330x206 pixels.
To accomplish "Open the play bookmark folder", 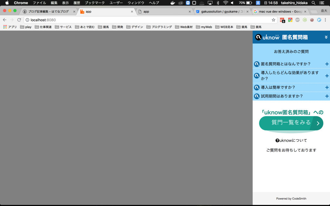I will click(x=26, y=27).
